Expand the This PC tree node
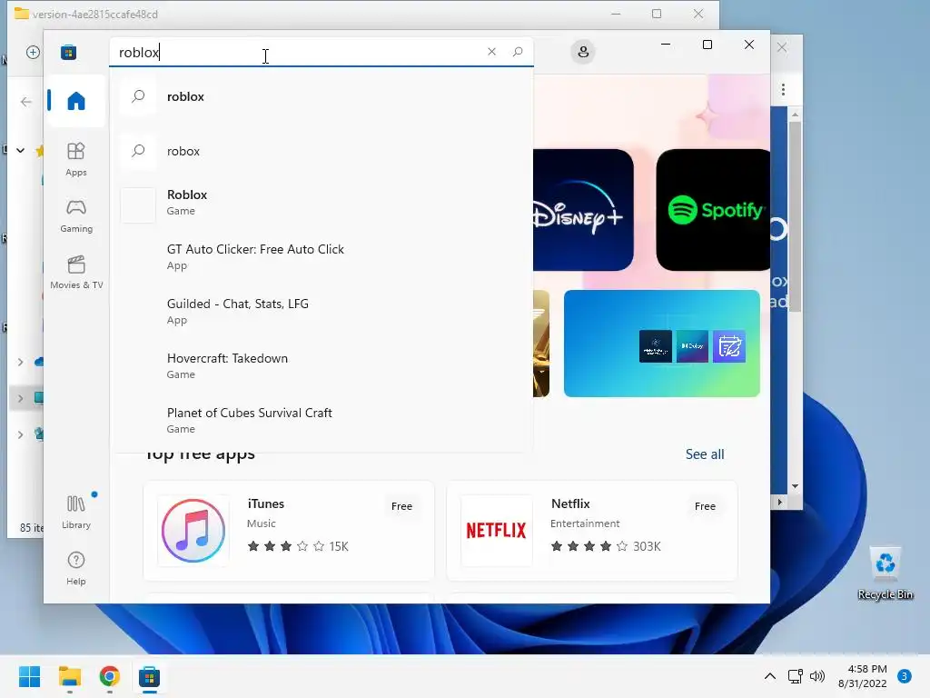 (x=20, y=398)
